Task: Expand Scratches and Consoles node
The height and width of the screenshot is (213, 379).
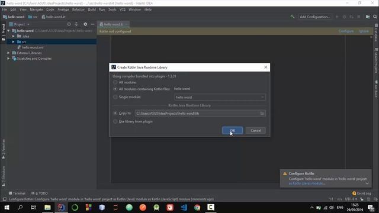Action: pos(8,59)
